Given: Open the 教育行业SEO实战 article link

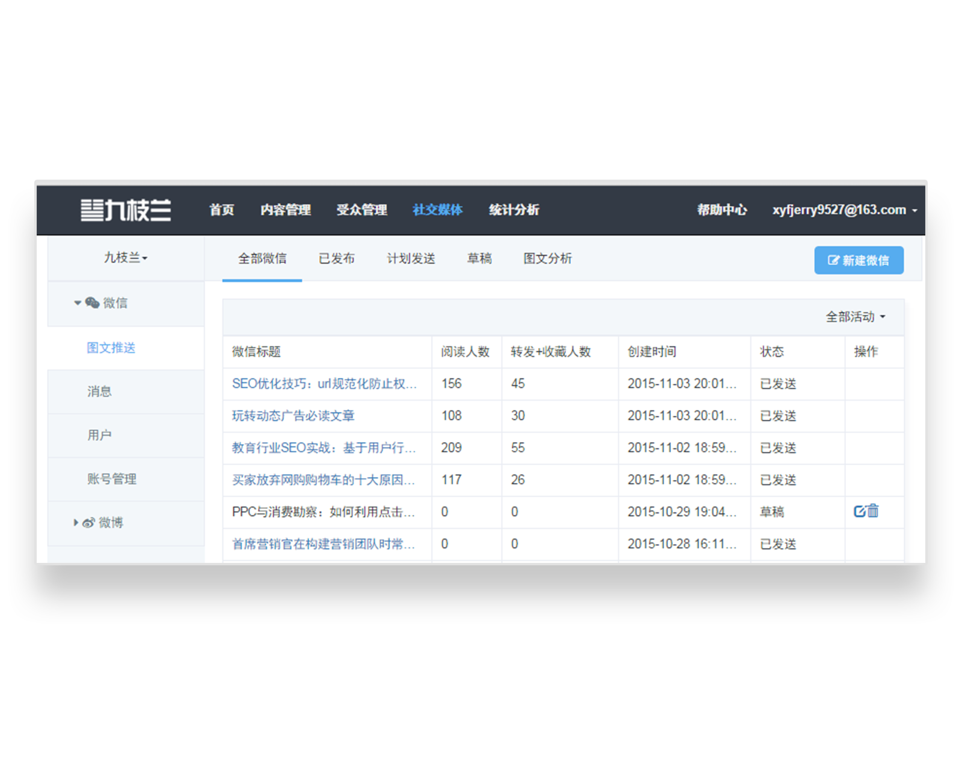Looking at the screenshot, I should coord(324,448).
